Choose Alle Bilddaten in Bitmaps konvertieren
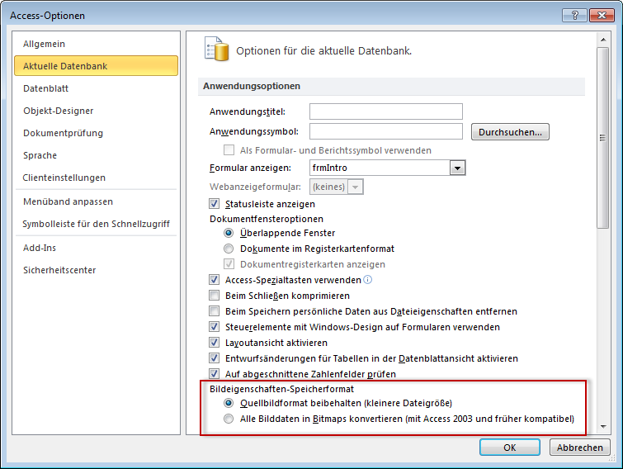 [x=229, y=419]
